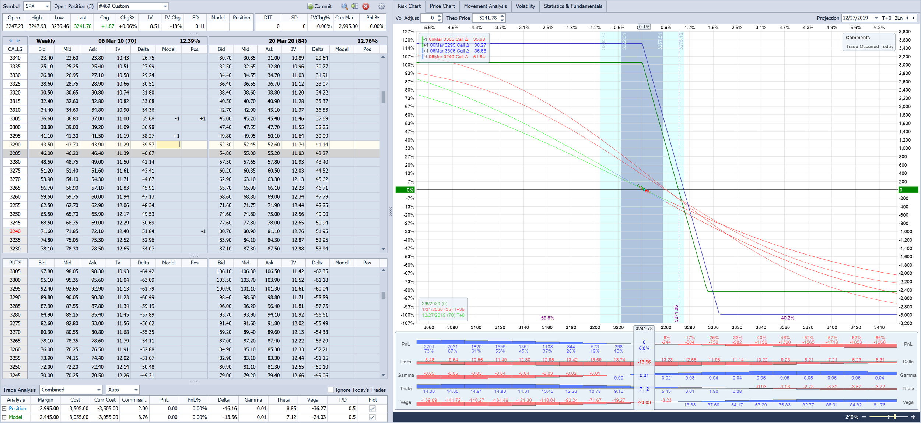921x423 pixels.
Task: Open the #469 Custom position dropdown
Action: click(x=165, y=6)
